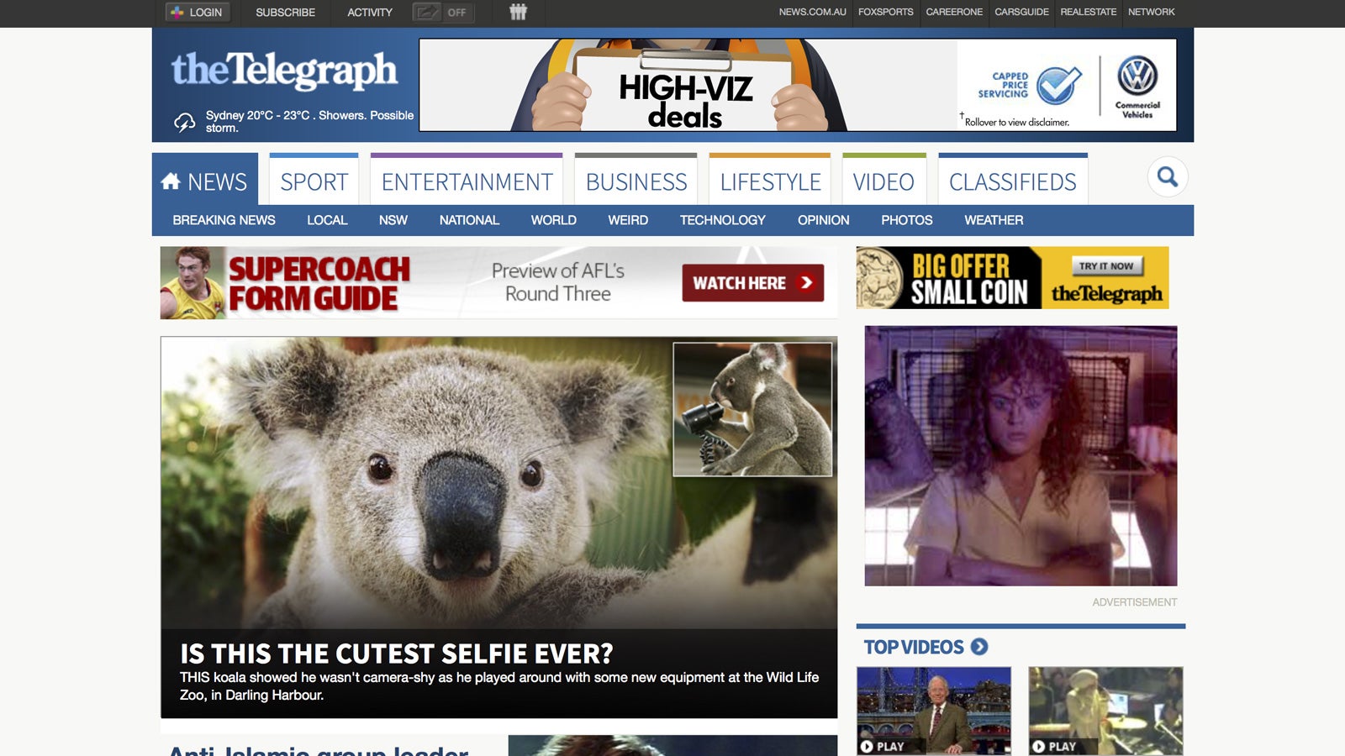Open Top Videos via the blue arrow icon
1345x756 pixels.
coord(981,647)
